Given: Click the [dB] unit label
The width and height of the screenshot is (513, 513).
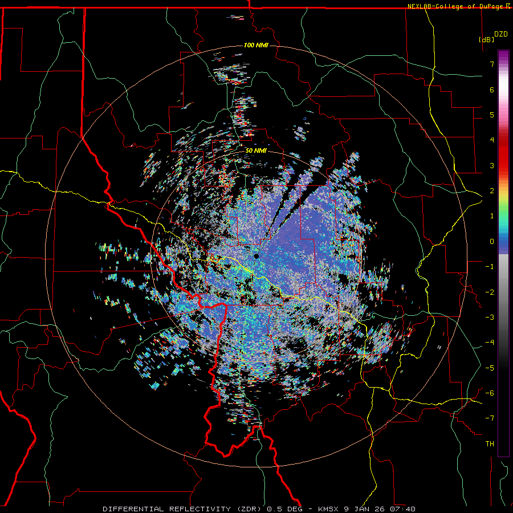Looking at the screenshot, I should coord(486,39).
